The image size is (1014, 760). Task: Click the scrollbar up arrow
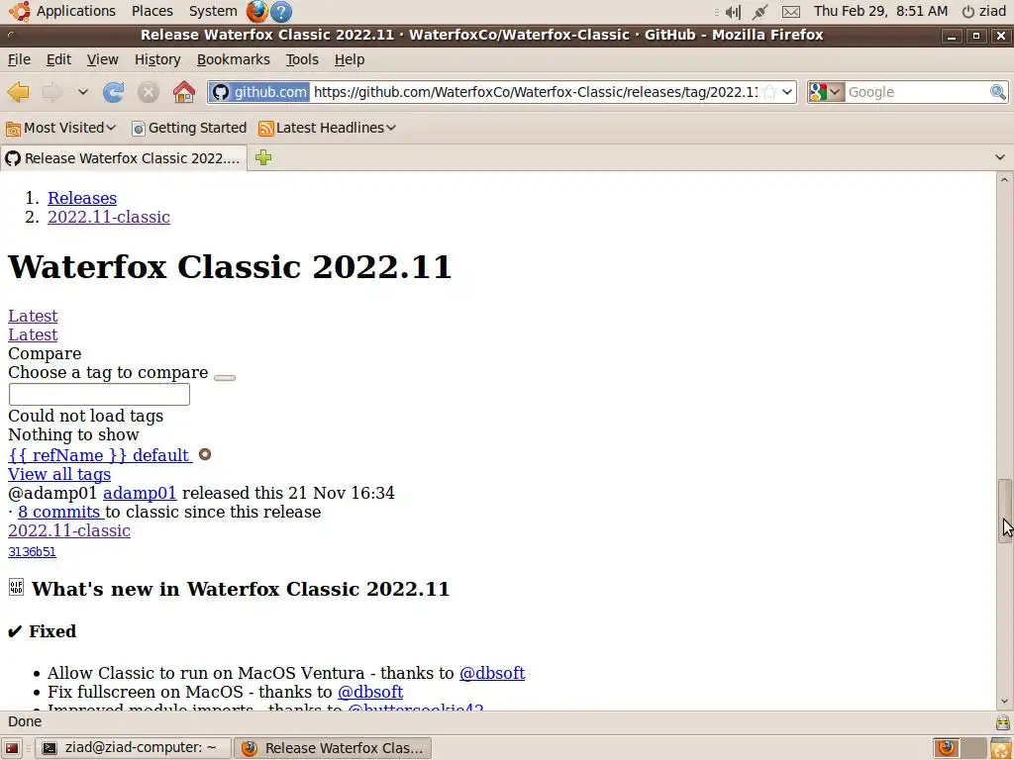(1004, 179)
